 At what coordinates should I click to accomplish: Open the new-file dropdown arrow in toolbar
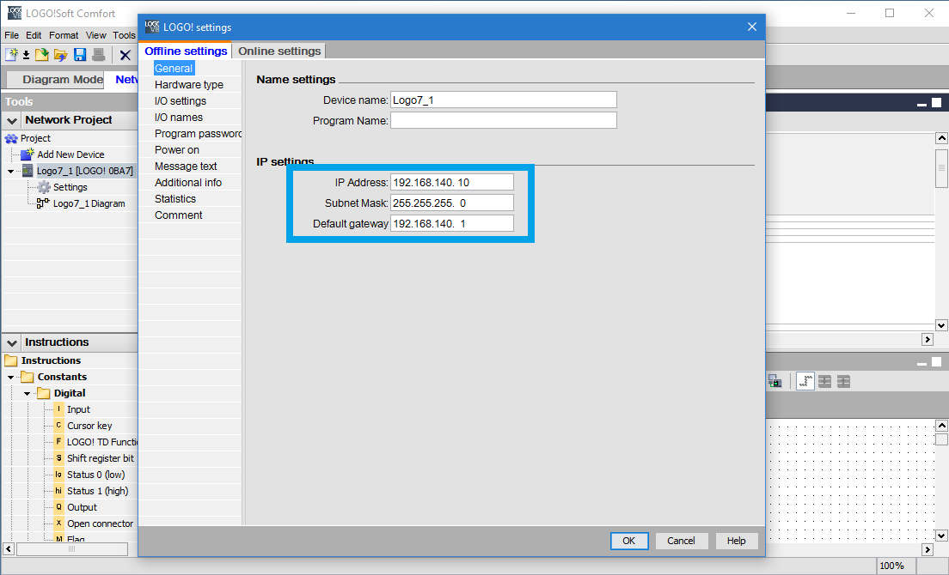click(x=26, y=56)
